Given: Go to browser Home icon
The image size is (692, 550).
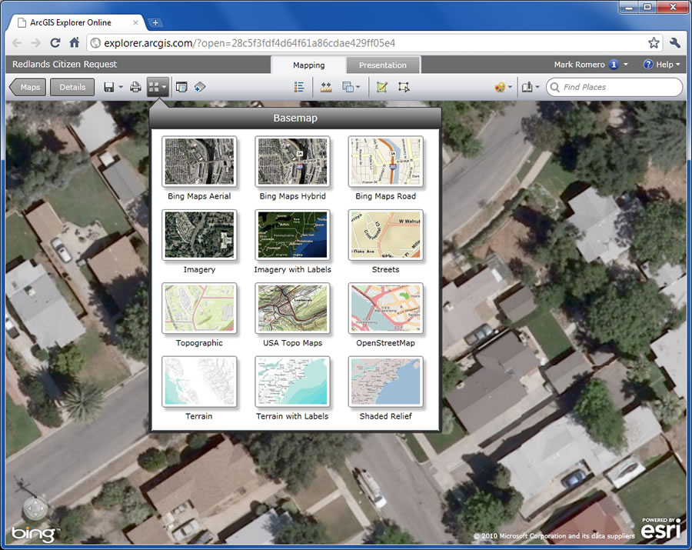Looking at the screenshot, I should (x=74, y=42).
